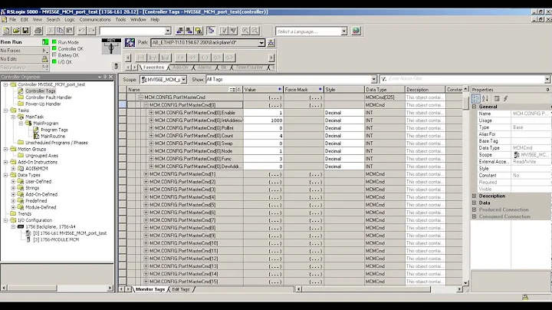552x310 pixels.
Task: Open the Path combo box dropdown arrow
Action: coord(261,43)
